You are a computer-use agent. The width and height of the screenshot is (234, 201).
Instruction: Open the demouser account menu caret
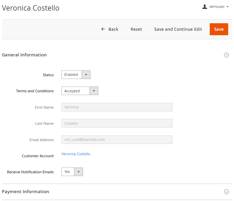[228, 7]
